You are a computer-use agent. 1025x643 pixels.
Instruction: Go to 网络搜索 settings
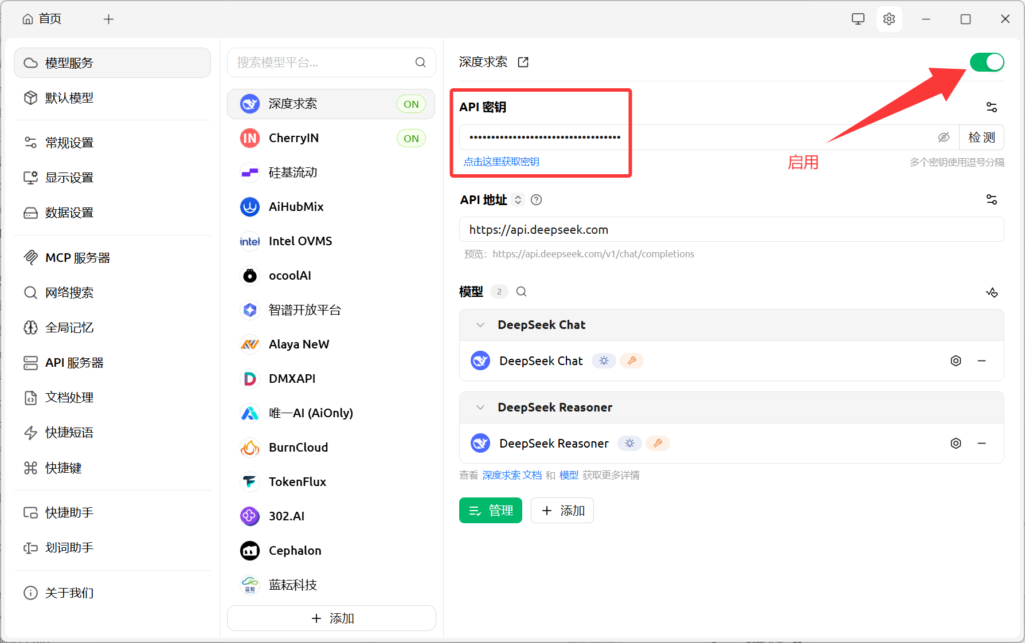(69, 293)
